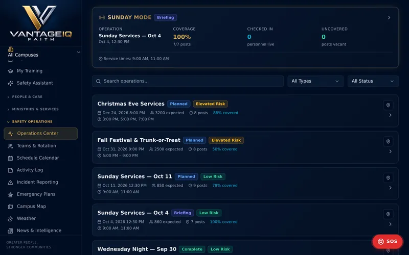Go to My Training

coord(41,71)
